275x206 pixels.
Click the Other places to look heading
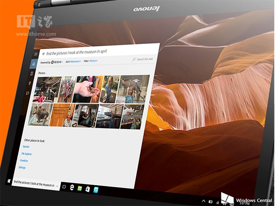(34, 141)
